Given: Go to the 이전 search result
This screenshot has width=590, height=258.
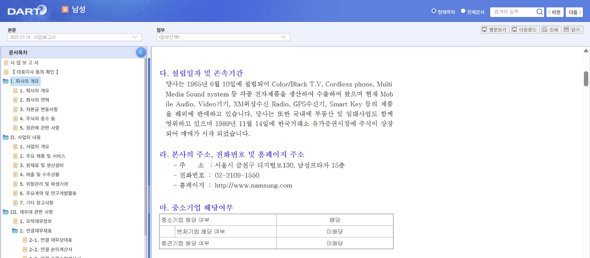Looking at the screenshot, I should pyautogui.click(x=555, y=12).
